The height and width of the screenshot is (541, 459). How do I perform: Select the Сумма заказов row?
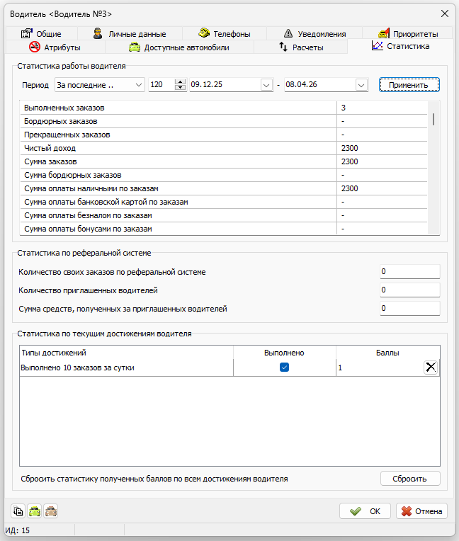pos(224,161)
